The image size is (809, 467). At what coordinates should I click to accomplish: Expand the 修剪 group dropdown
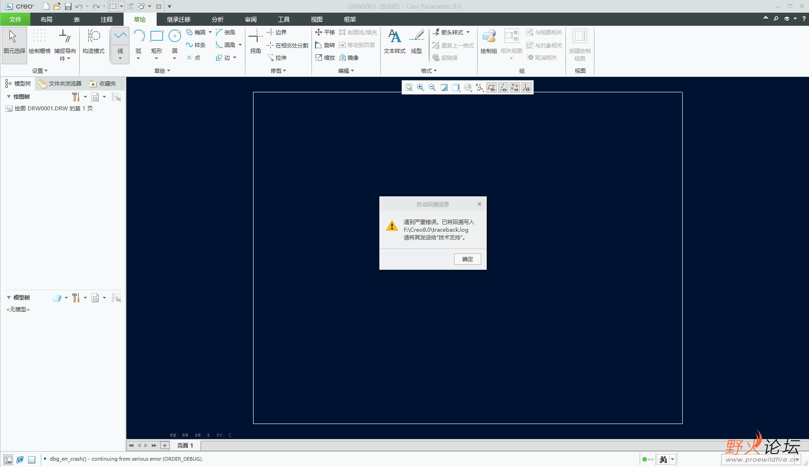click(x=278, y=71)
